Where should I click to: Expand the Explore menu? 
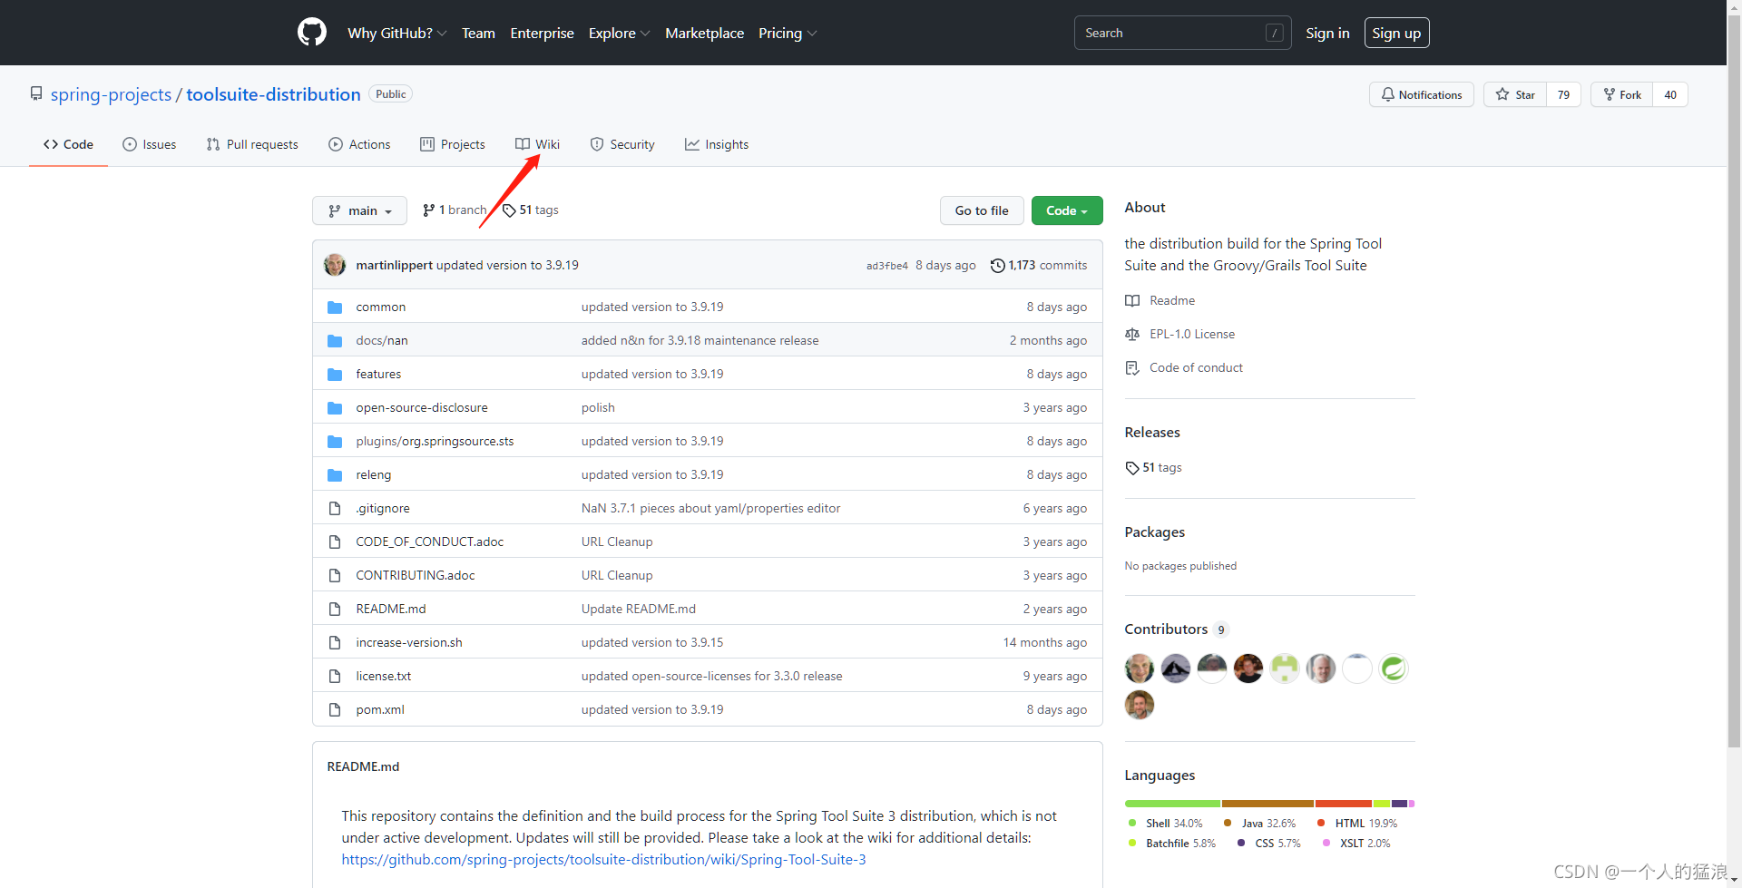point(619,33)
